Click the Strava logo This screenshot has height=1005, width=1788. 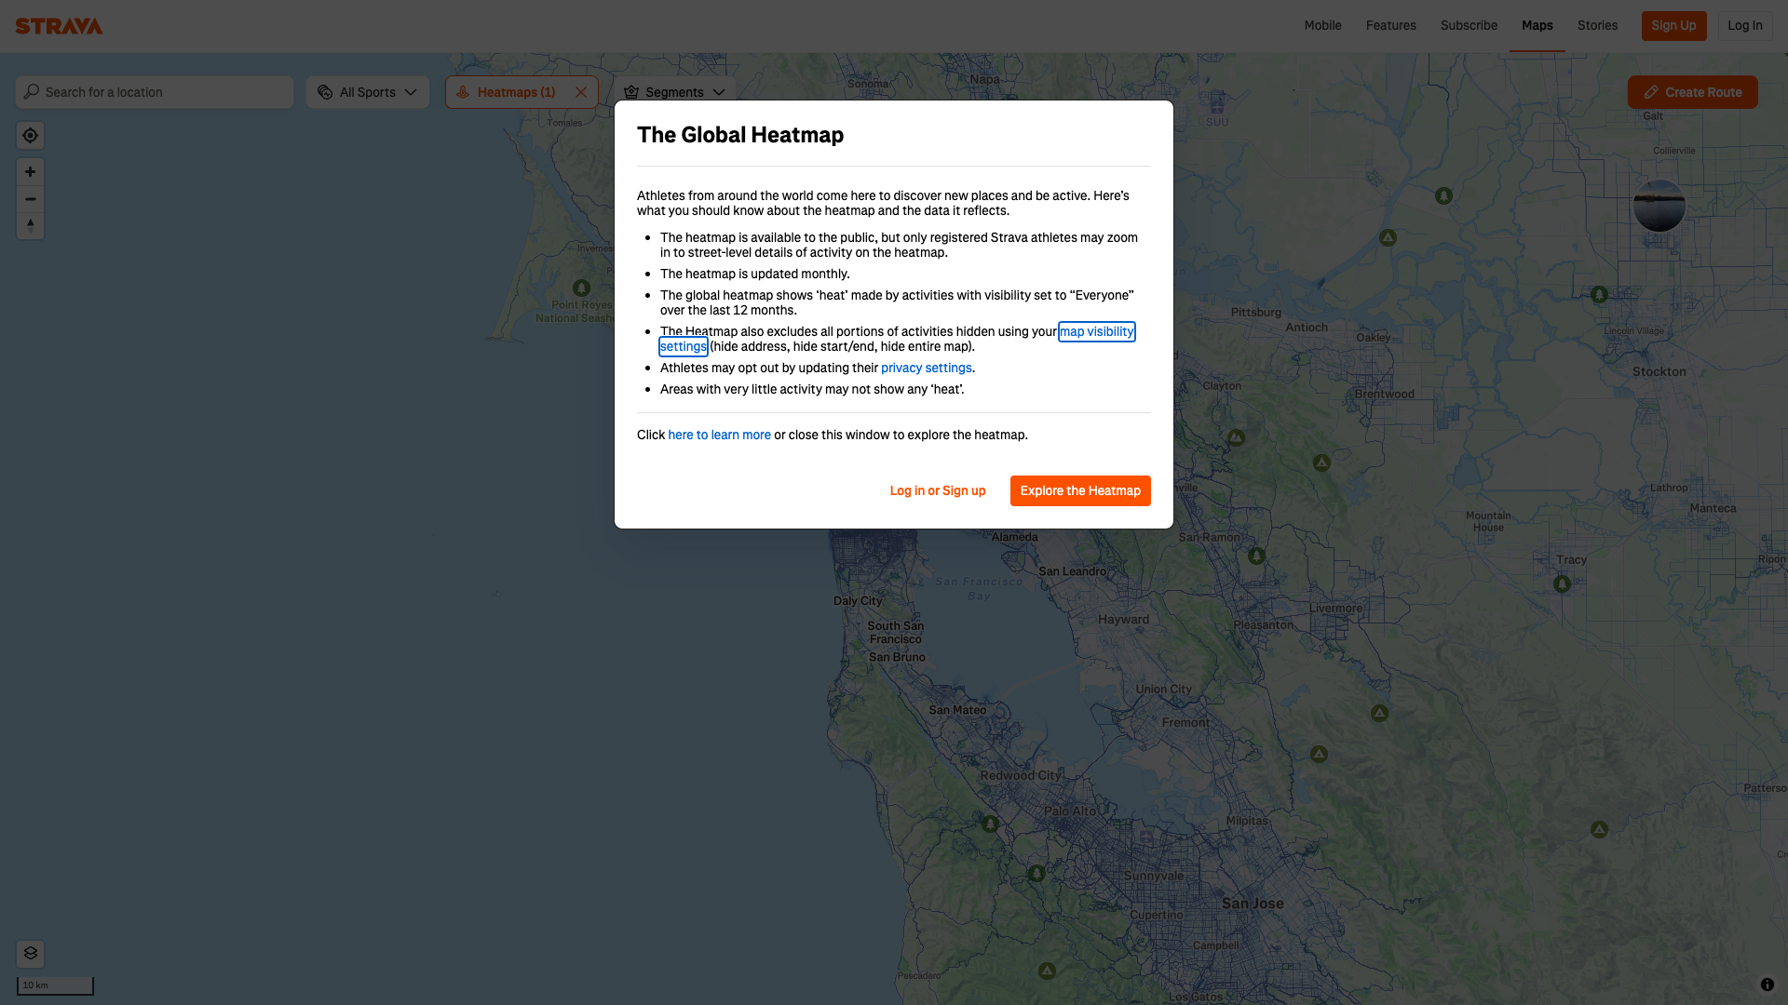click(58, 26)
